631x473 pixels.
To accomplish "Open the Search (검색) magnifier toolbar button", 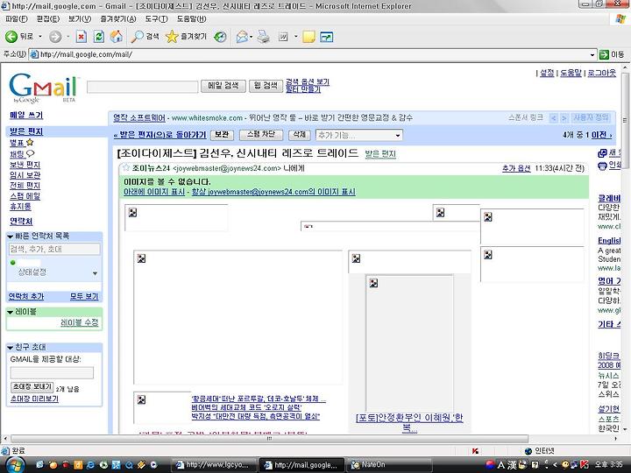I will tap(145, 37).
